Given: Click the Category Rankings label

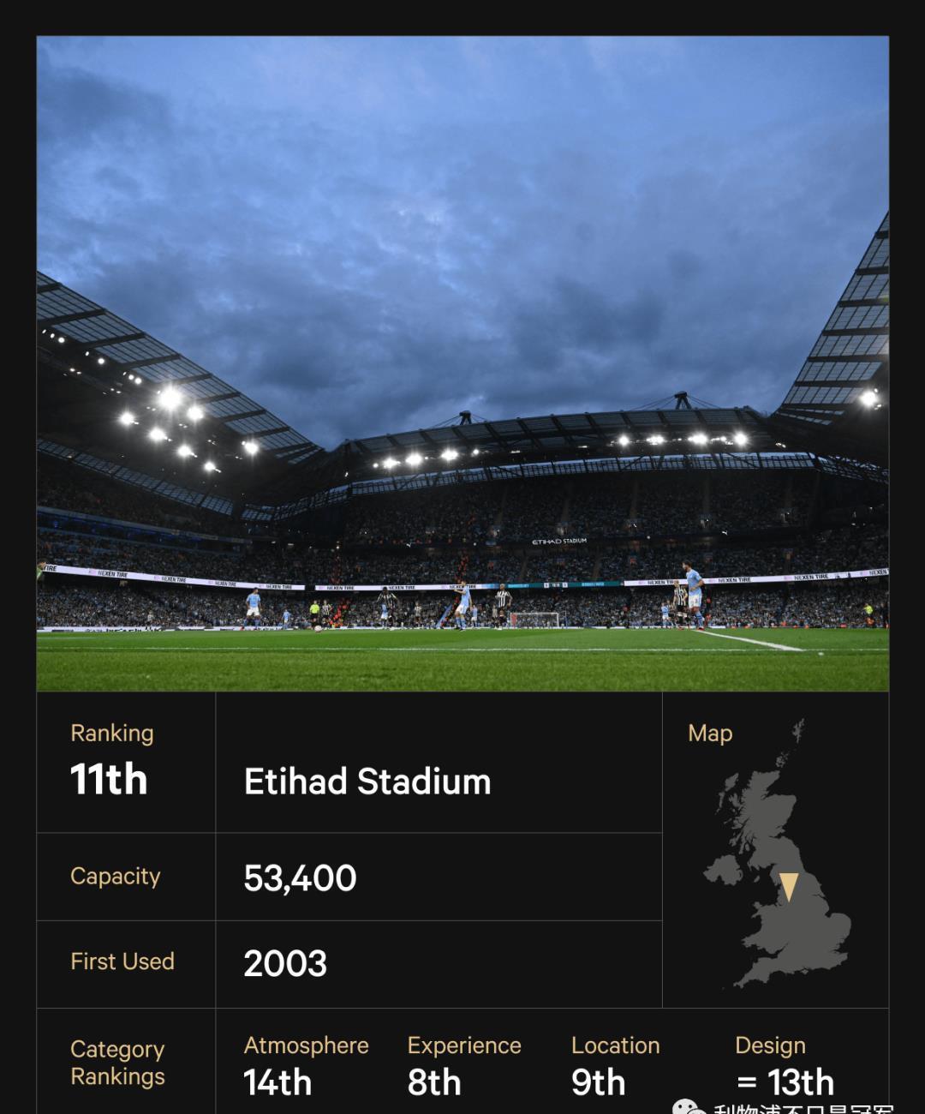Looking at the screenshot, I should pyautogui.click(x=117, y=1063).
